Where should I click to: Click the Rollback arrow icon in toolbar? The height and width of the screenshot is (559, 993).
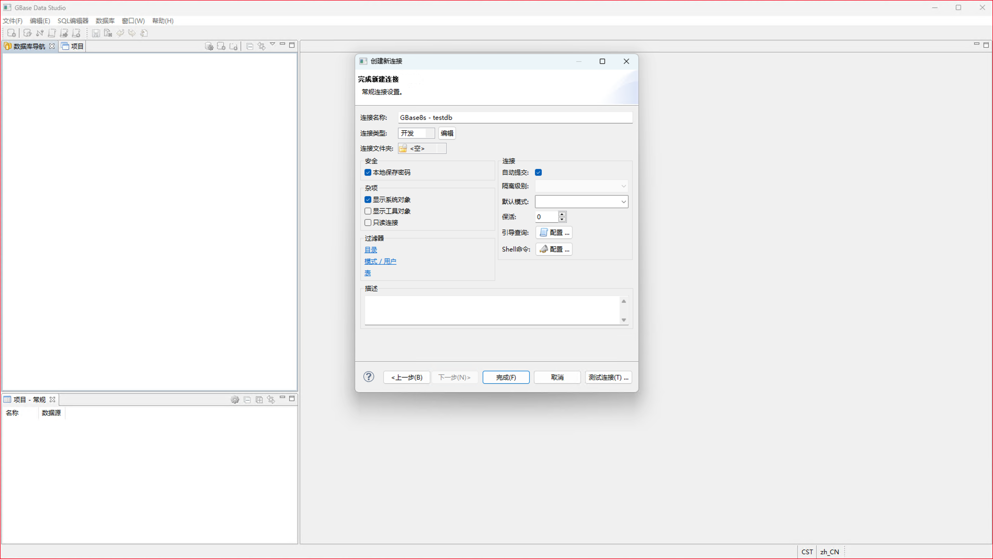132,33
